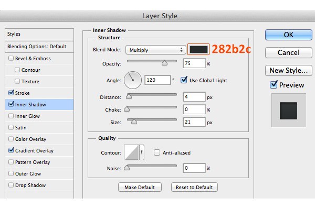The height and width of the screenshot is (209, 315).
Task: Open the Contour picker dropdown arrow
Action: [141, 152]
